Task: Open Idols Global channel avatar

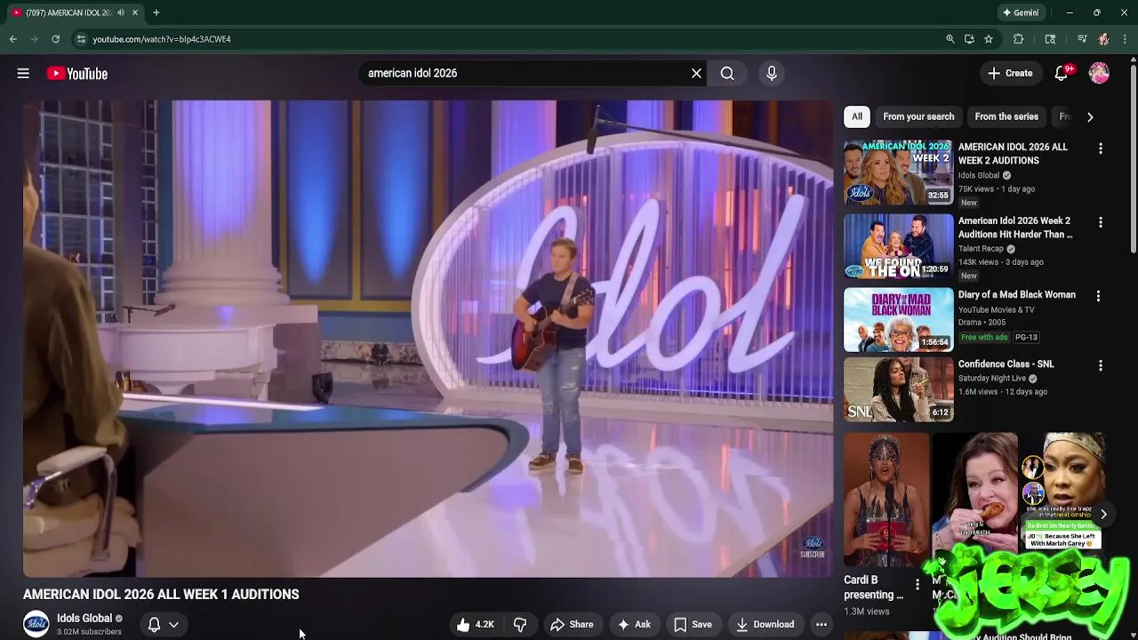Action: [x=36, y=624]
